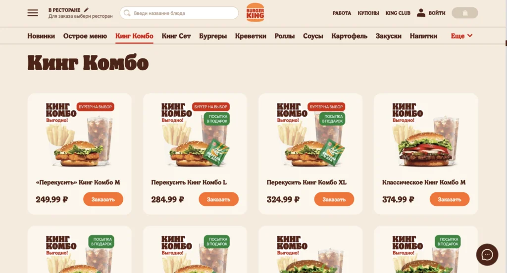Viewport: 507px width, 273px height.
Task: Open the hamburger menu icon
Action: click(33, 13)
